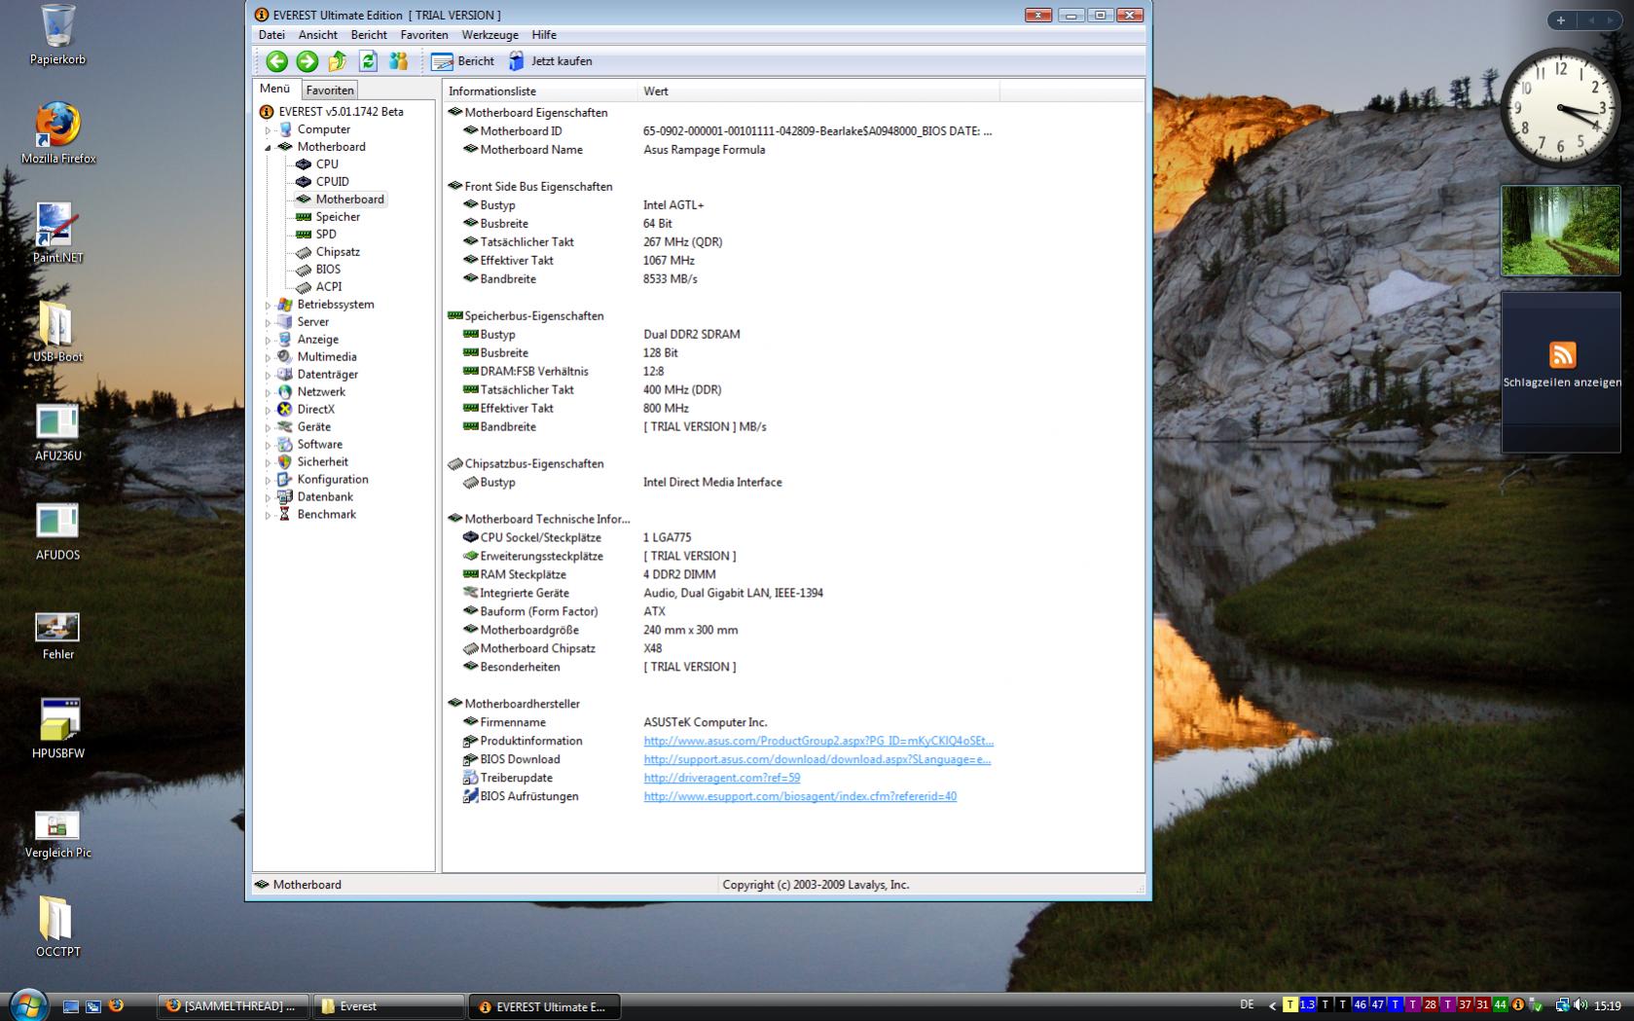This screenshot has height=1021, width=1634.
Task: Select the Mozilla Firefox desktop icon
Action: [x=58, y=133]
